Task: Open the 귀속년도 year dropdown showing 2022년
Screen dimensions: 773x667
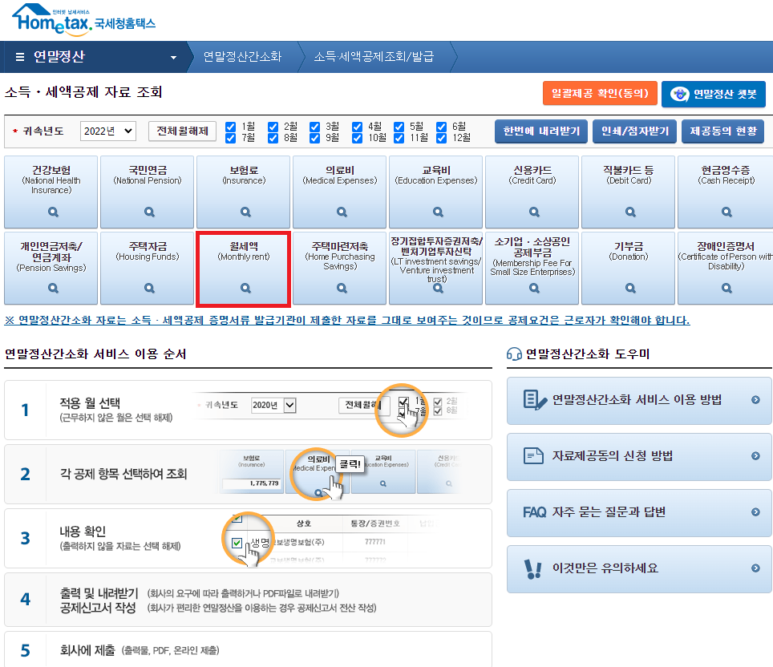Action: tap(107, 131)
